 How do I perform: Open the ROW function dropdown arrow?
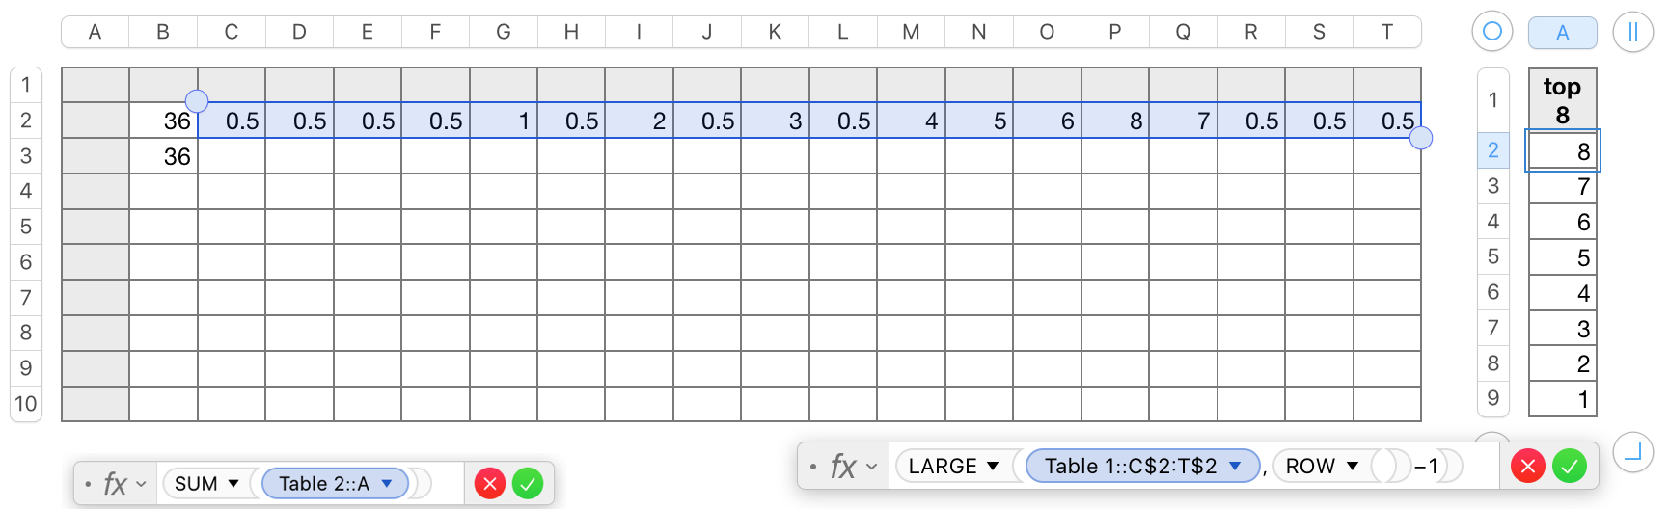pyautogui.click(x=1353, y=467)
